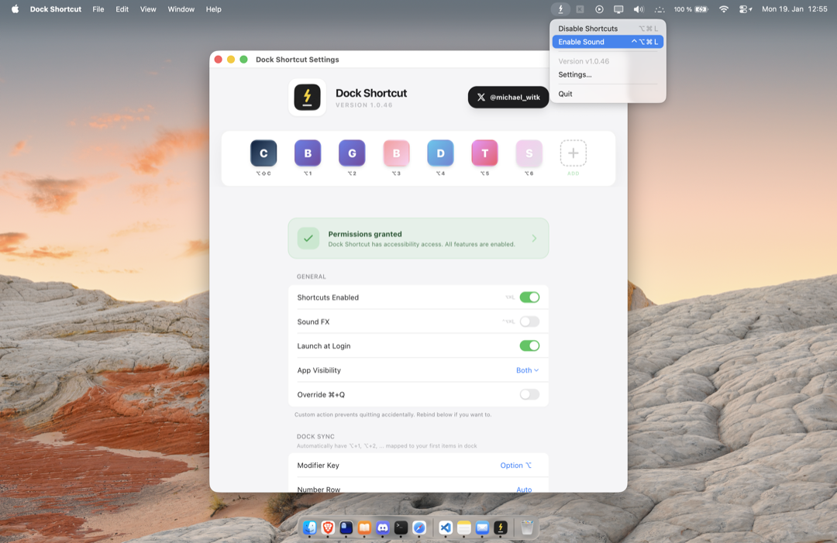This screenshot has width=837, height=543.
Task: Open the dark ghost app from the Dock
Action: 346,528
